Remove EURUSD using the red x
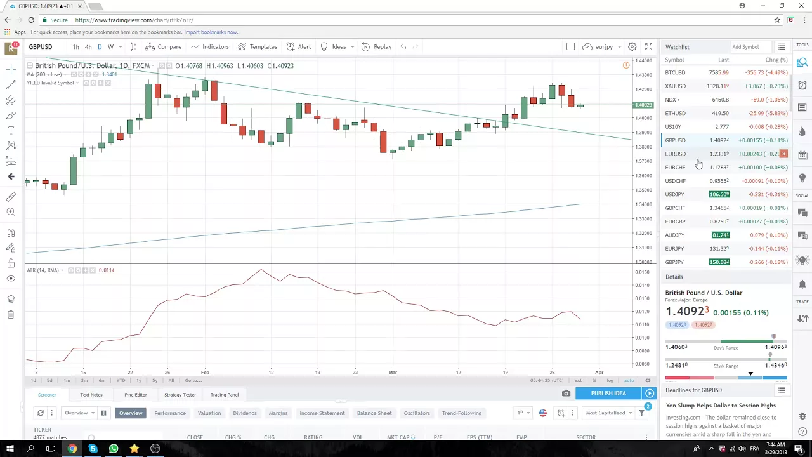Image resolution: width=812 pixels, height=457 pixels. 784,154
